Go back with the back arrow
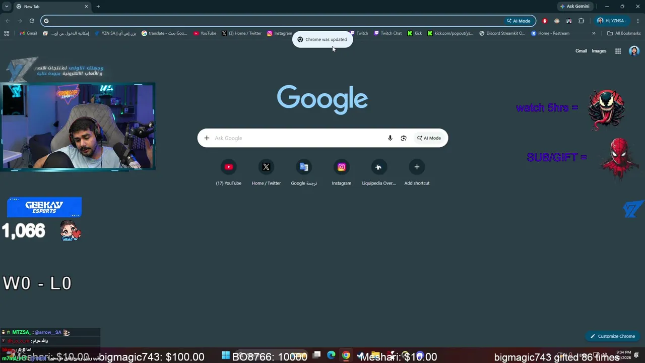The width and height of the screenshot is (645, 363). pyautogui.click(x=8, y=21)
